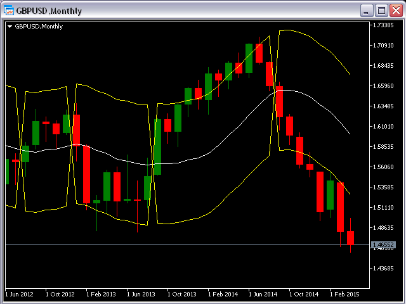
Task: Click the 1.56060 price scale value
Action: (x=383, y=167)
